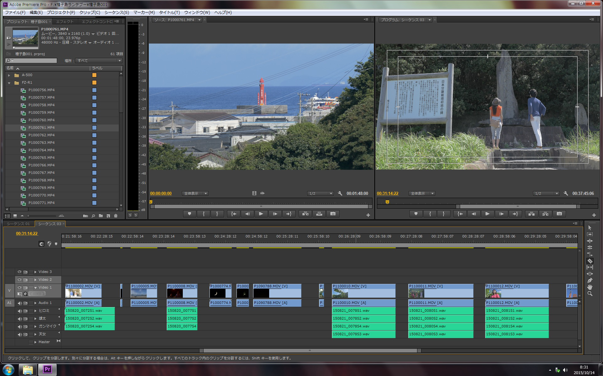Select the Zoom magnifier tool
603x376 pixels.
pos(590,294)
